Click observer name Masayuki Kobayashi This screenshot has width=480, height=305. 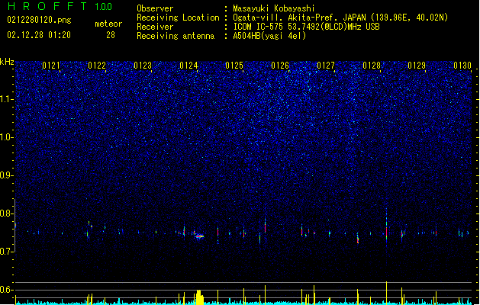tap(274, 8)
